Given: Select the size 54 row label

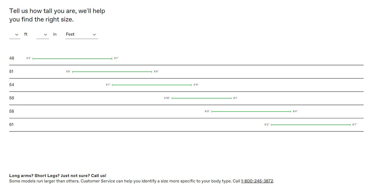Looking at the screenshot, I should point(12,85).
